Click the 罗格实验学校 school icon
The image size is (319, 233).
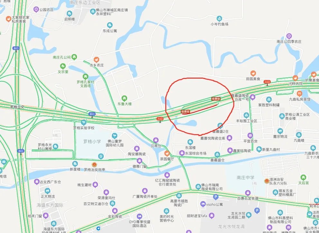pyautogui.click(x=84, y=123)
